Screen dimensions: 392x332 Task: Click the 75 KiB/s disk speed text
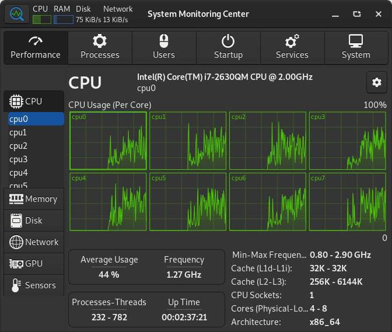click(88, 20)
